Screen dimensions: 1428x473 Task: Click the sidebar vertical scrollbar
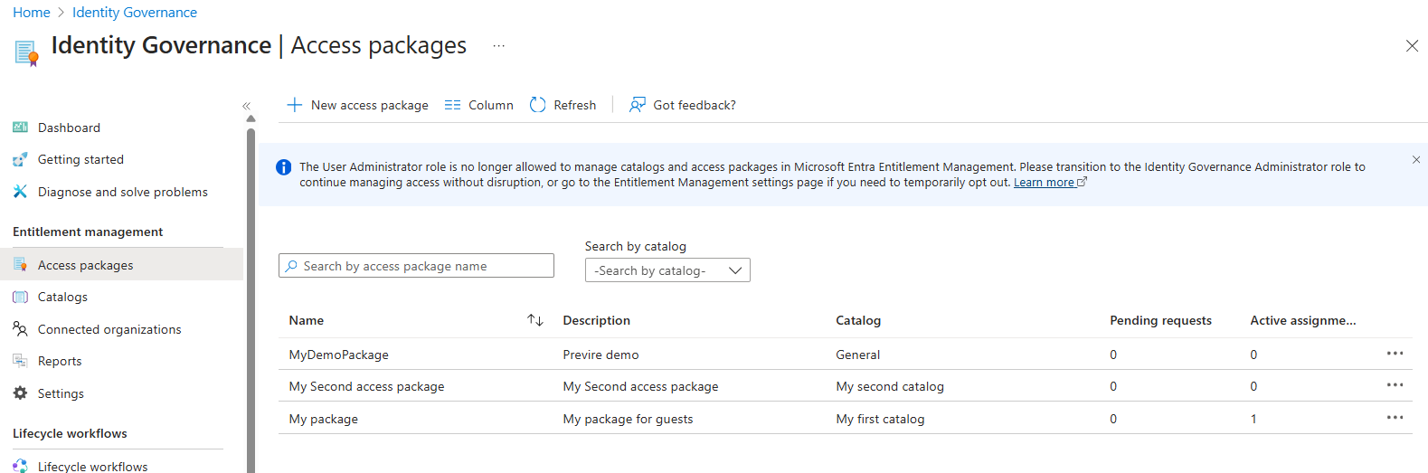(251, 298)
